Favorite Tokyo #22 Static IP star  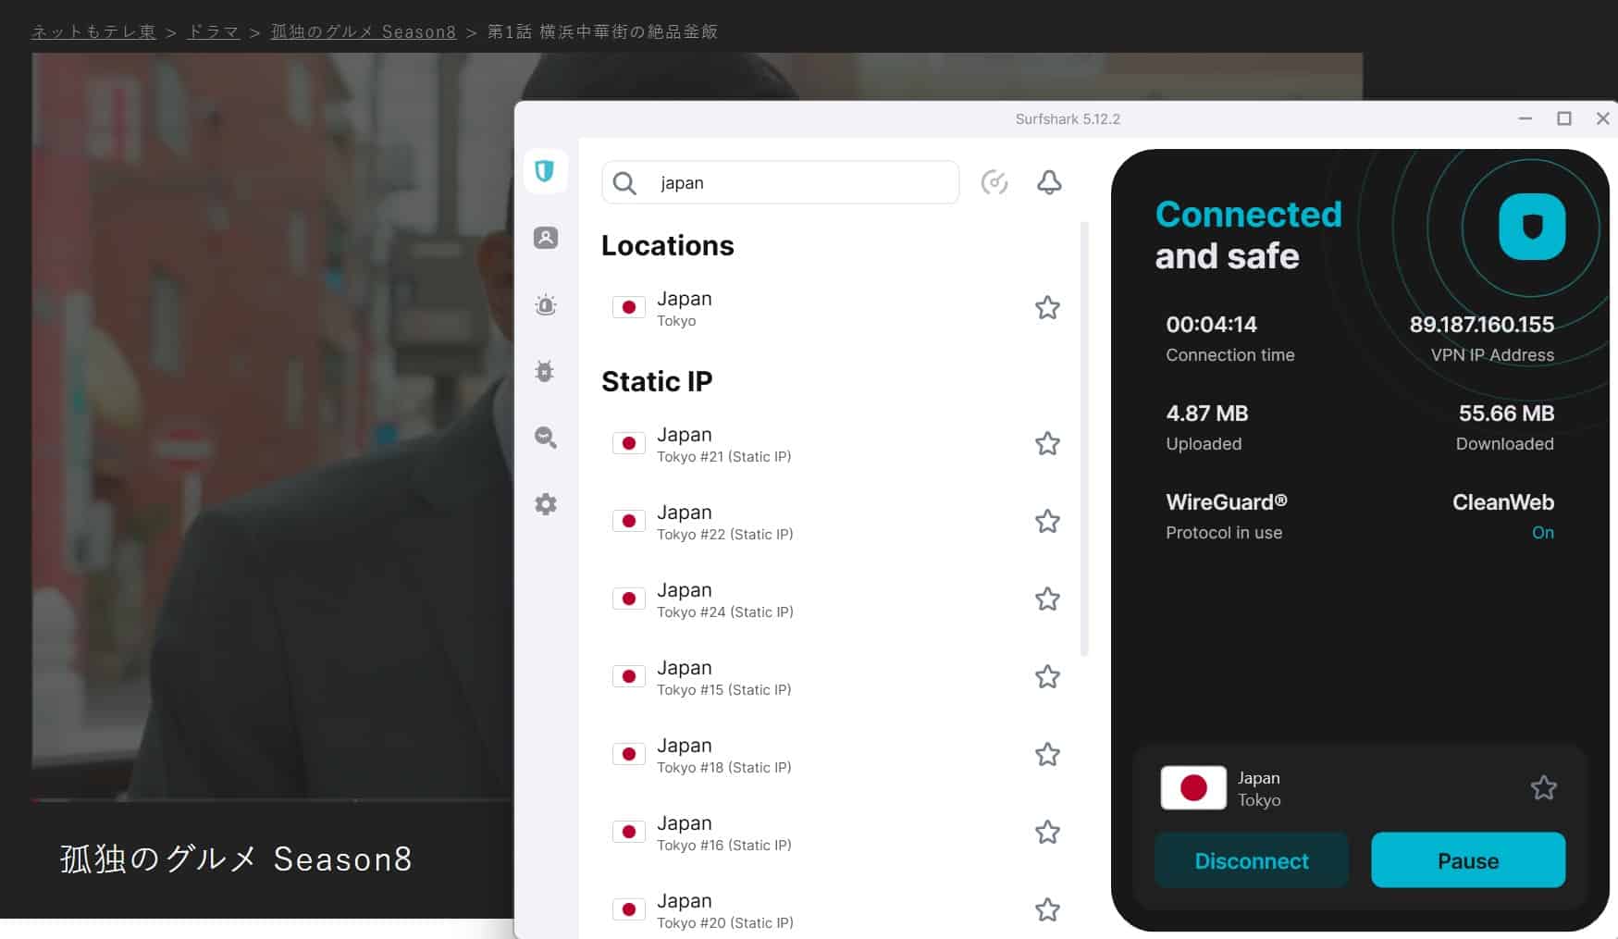coord(1047,521)
